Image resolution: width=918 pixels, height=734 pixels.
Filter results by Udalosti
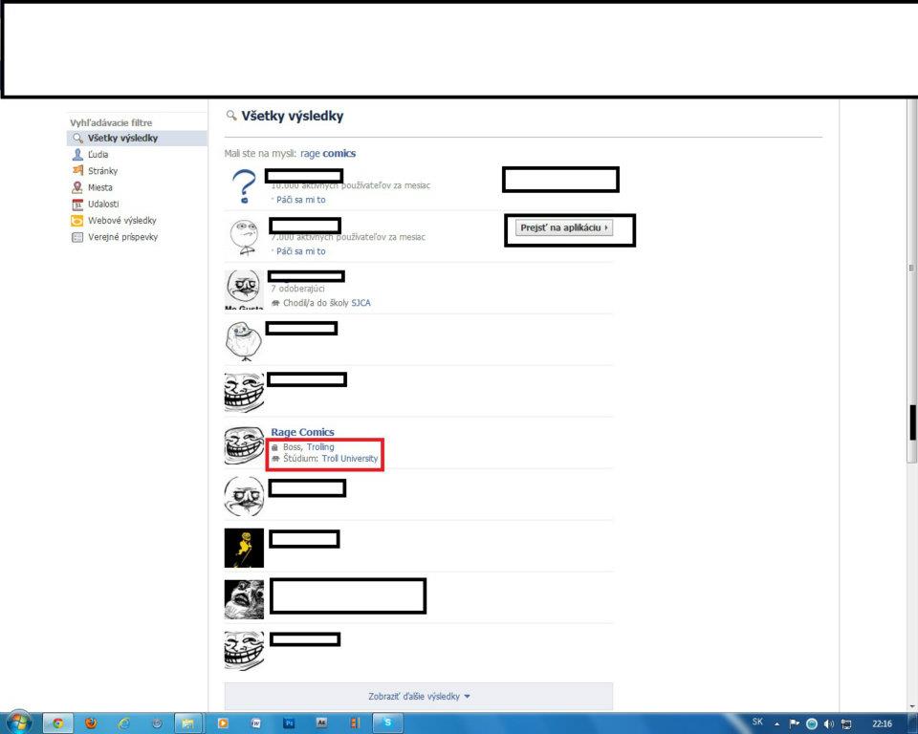coord(103,204)
